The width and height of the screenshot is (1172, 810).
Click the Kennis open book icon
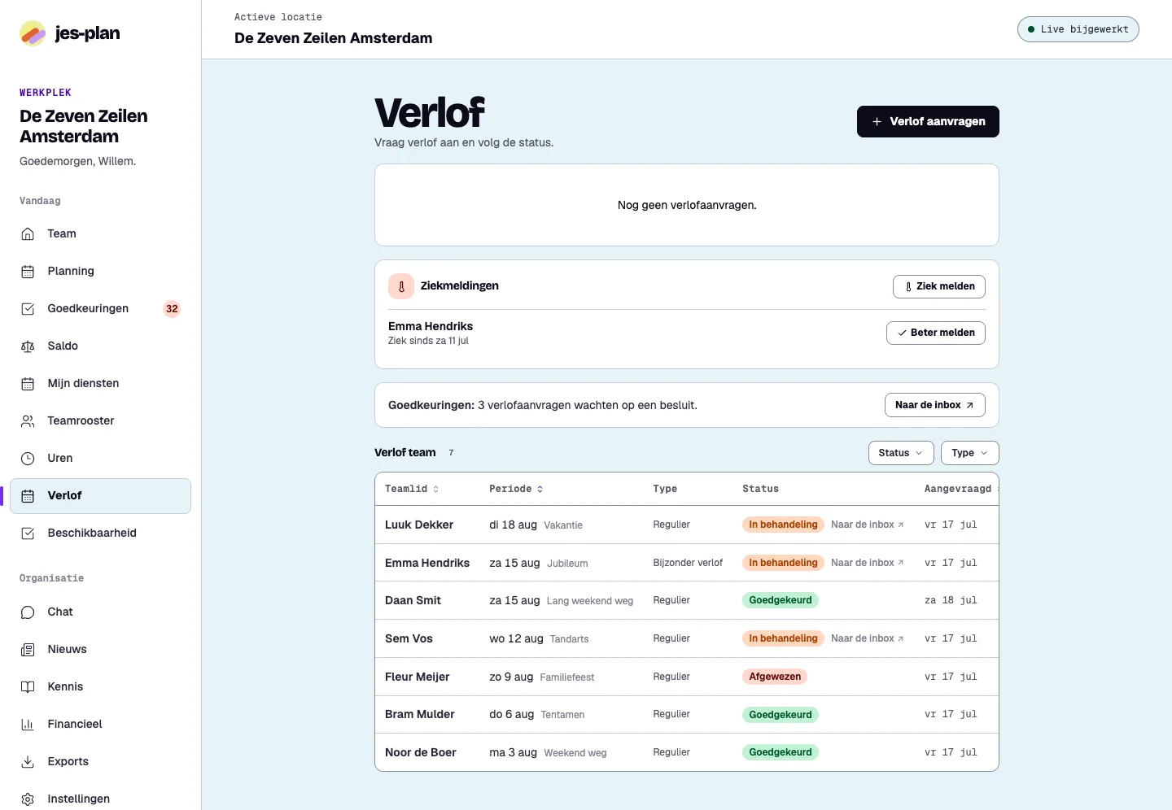(28, 687)
